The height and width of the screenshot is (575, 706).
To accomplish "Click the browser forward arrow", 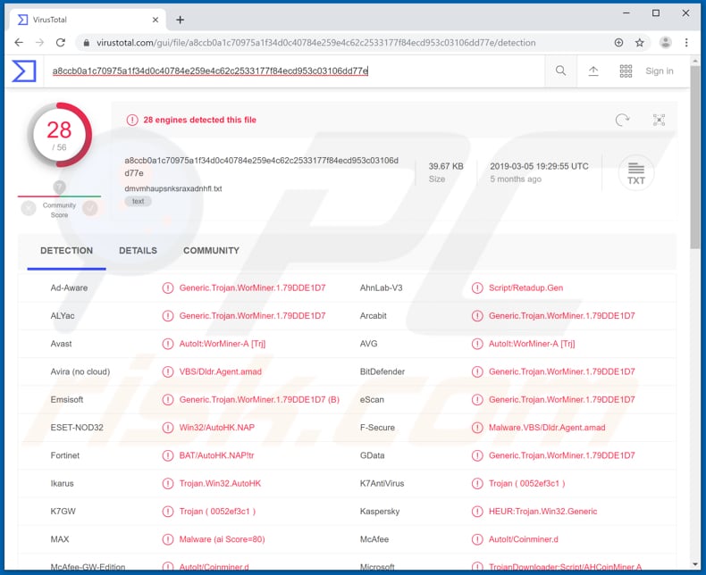I will click(x=39, y=42).
